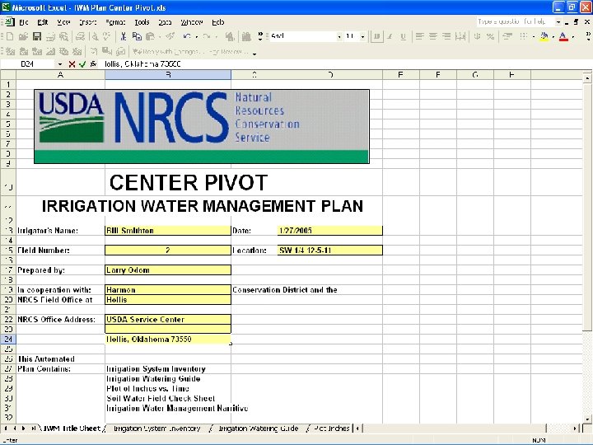Open the File menu
This screenshot has height=445, width=593.
tap(23, 22)
